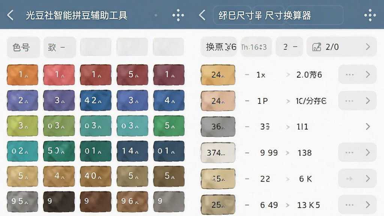Open the ellipsis button in the 1P row
384x216 pixels.
coord(350,100)
